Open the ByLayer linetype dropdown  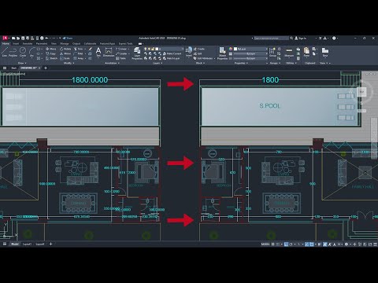pyautogui.click(x=250, y=58)
